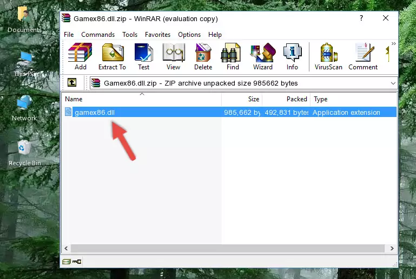Open the Commands menu
416x279 pixels.
point(98,35)
